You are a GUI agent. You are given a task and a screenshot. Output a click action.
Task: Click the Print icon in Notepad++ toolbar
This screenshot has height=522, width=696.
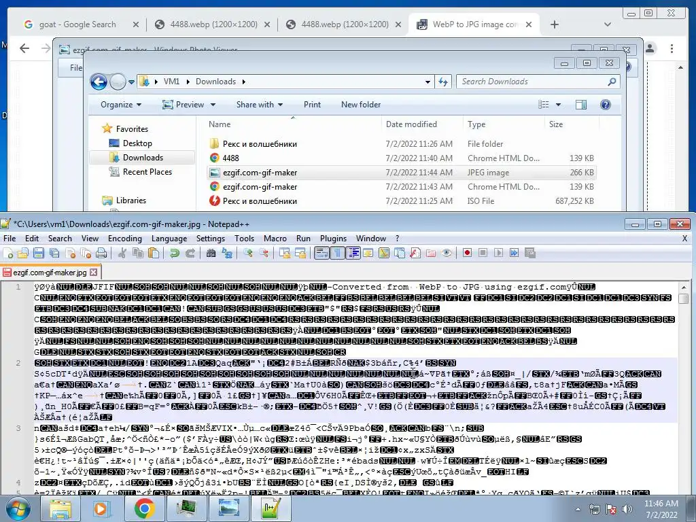101,253
